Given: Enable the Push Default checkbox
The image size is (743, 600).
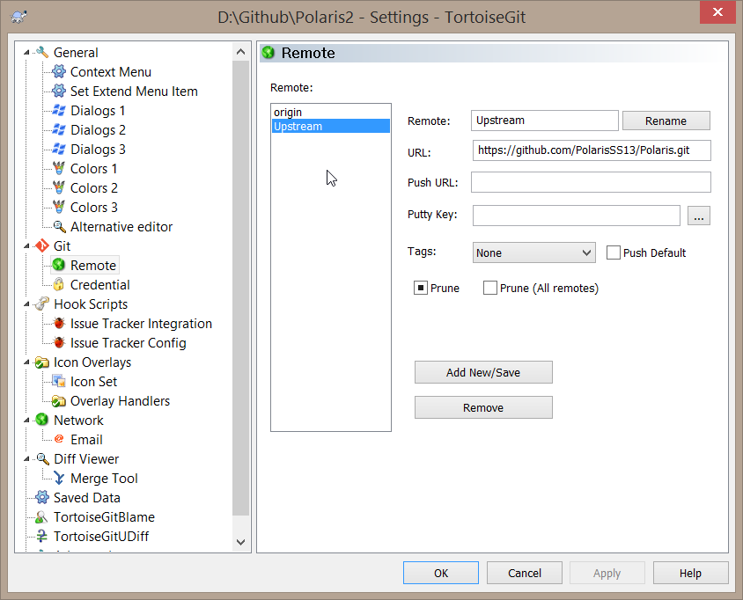Looking at the screenshot, I should coord(614,252).
